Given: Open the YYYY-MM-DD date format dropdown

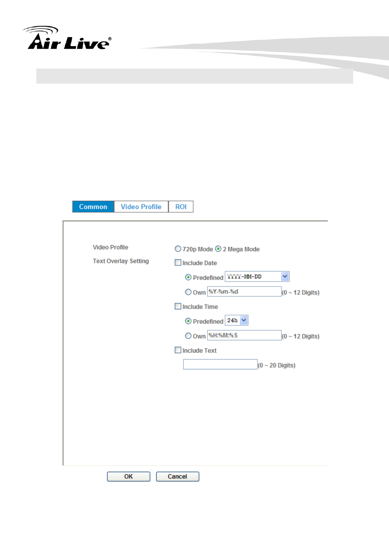Looking at the screenshot, I should click(257, 276).
